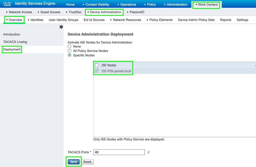This screenshot has width=256, height=167.
Task: Open the Reports tab
Action: tap(226, 20)
